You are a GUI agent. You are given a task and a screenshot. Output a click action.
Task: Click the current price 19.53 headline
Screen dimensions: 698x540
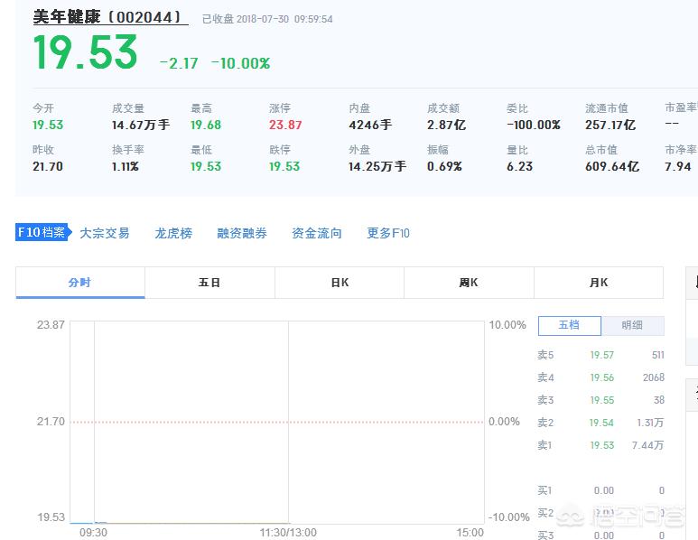pos(86,52)
